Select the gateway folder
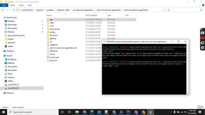The height and width of the screenshot is (115, 205). coord(53,38)
